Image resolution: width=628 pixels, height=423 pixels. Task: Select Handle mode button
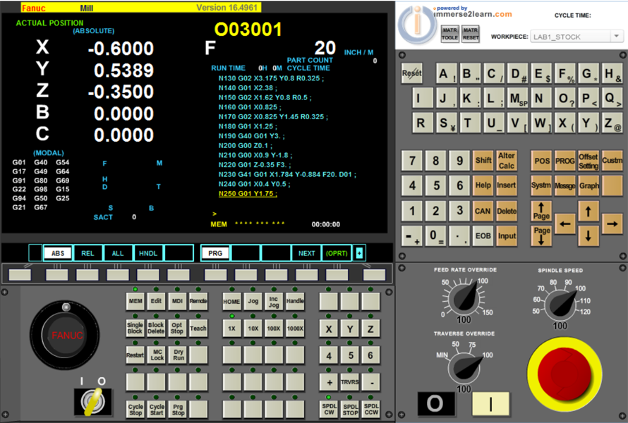[295, 301]
